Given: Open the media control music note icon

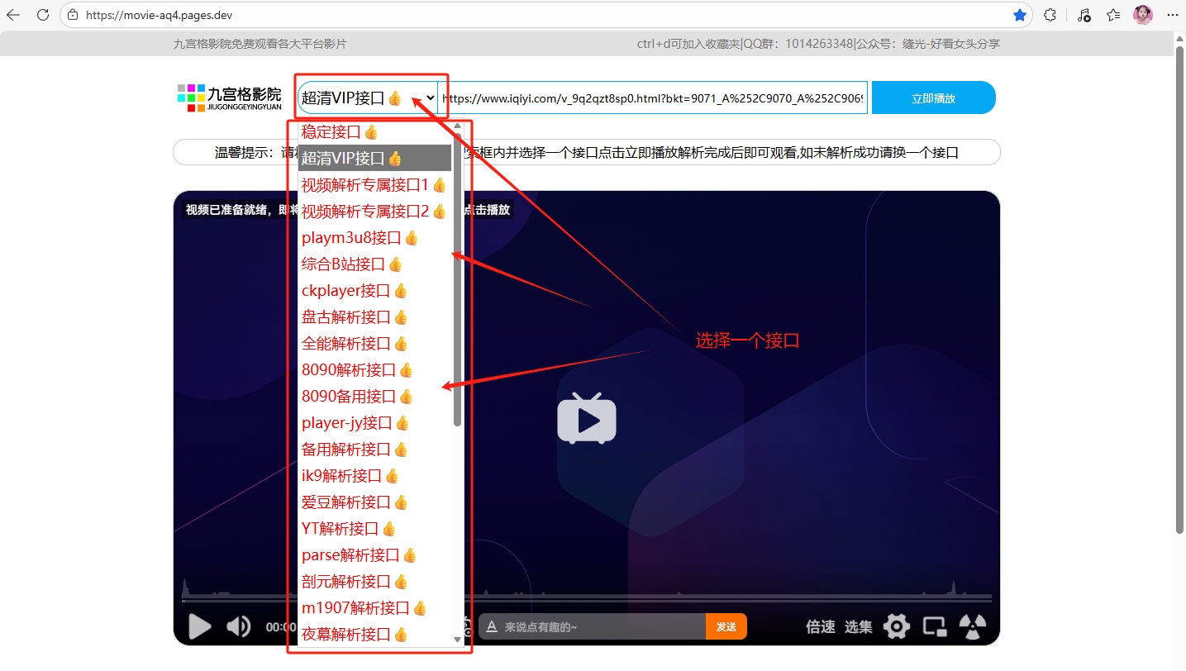Looking at the screenshot, I should pos(1084,15).
